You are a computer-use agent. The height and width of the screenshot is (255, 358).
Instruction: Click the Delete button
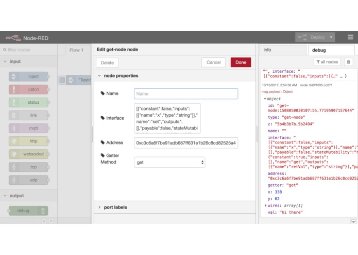(x=107, y=62)
